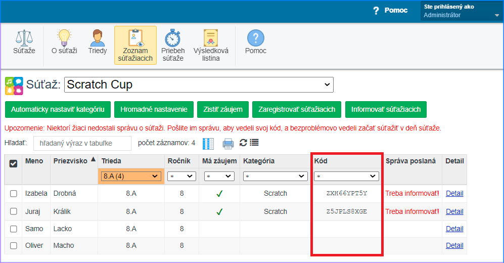Viewport: 504px width, 263px height.
Task: Open the Má záujem filter dropdown
Action: point(219,176)
